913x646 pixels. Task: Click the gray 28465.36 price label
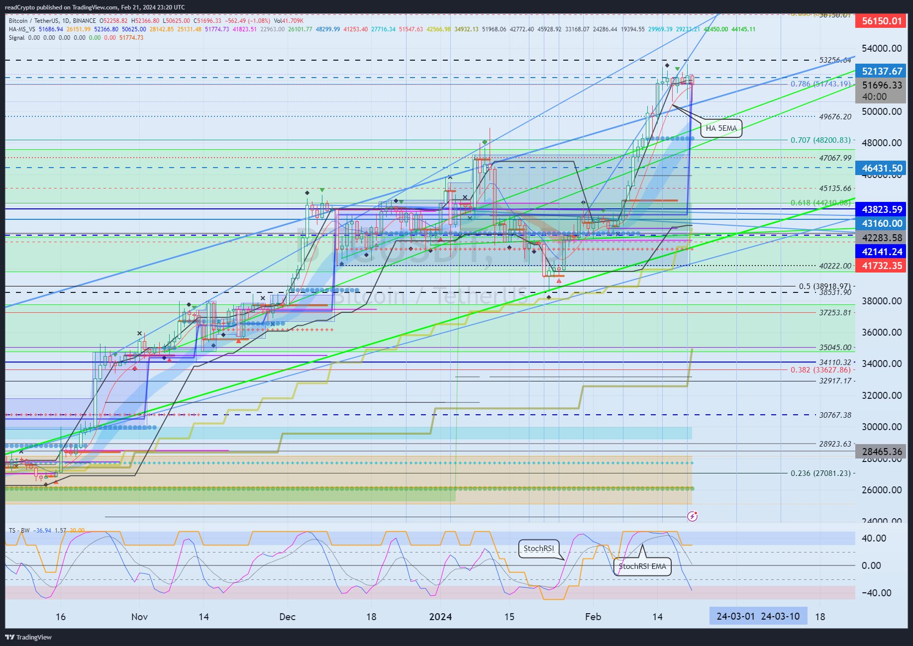coord(881,452)
